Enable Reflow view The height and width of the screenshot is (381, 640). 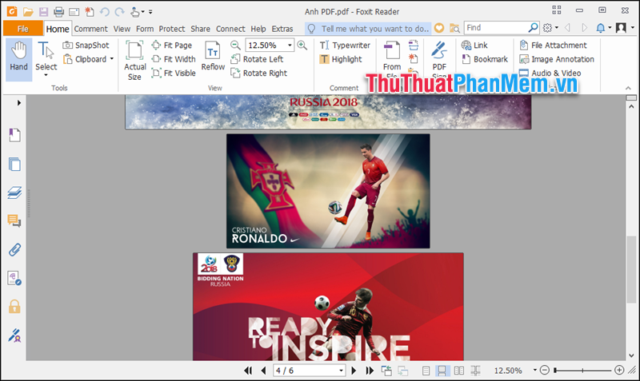coord(213,56)
